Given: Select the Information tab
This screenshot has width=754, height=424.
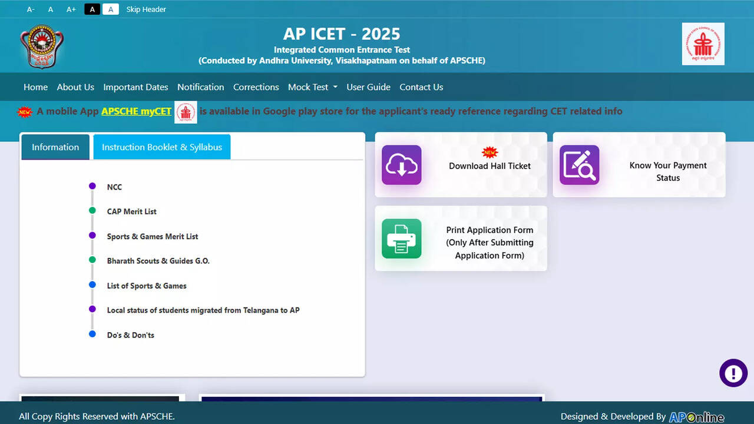Looking at the screenshot, I should [55, 147].
